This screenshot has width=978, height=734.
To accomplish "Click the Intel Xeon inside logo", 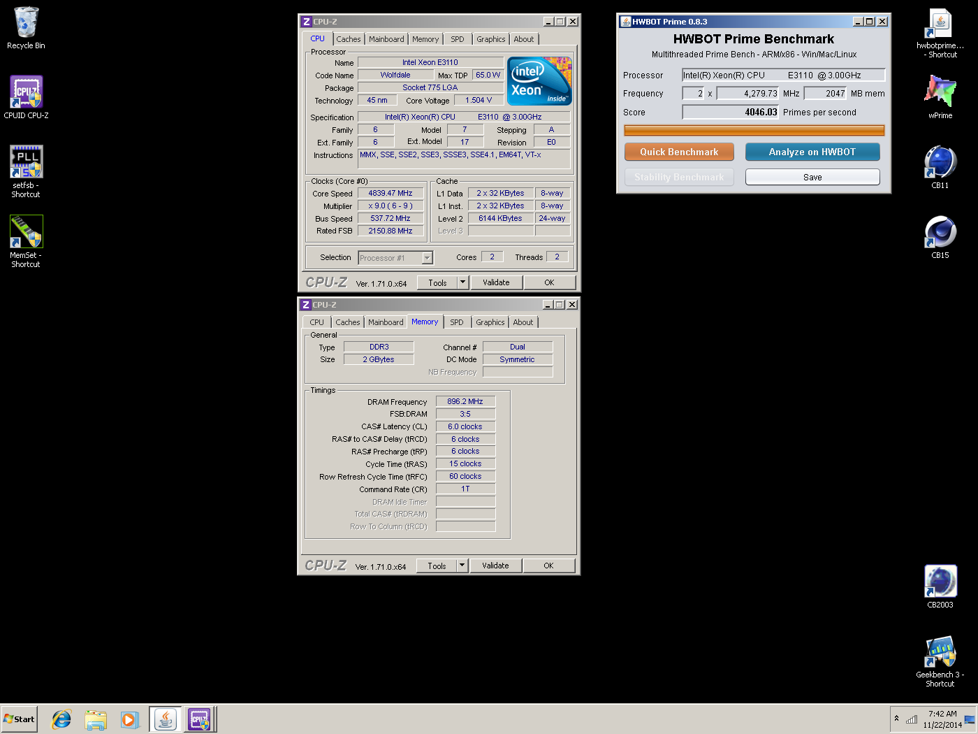I will coord(539,81).
